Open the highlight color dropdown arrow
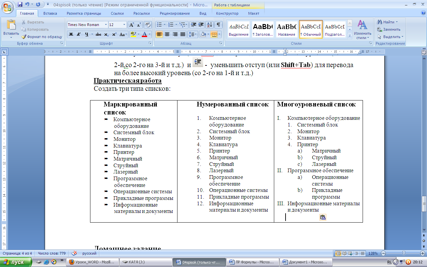 pyautogui.click(x=138, y=34)
